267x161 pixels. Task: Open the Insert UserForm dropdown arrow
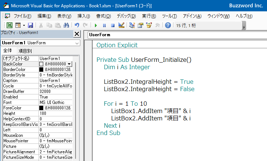click(x=24, y=26)
